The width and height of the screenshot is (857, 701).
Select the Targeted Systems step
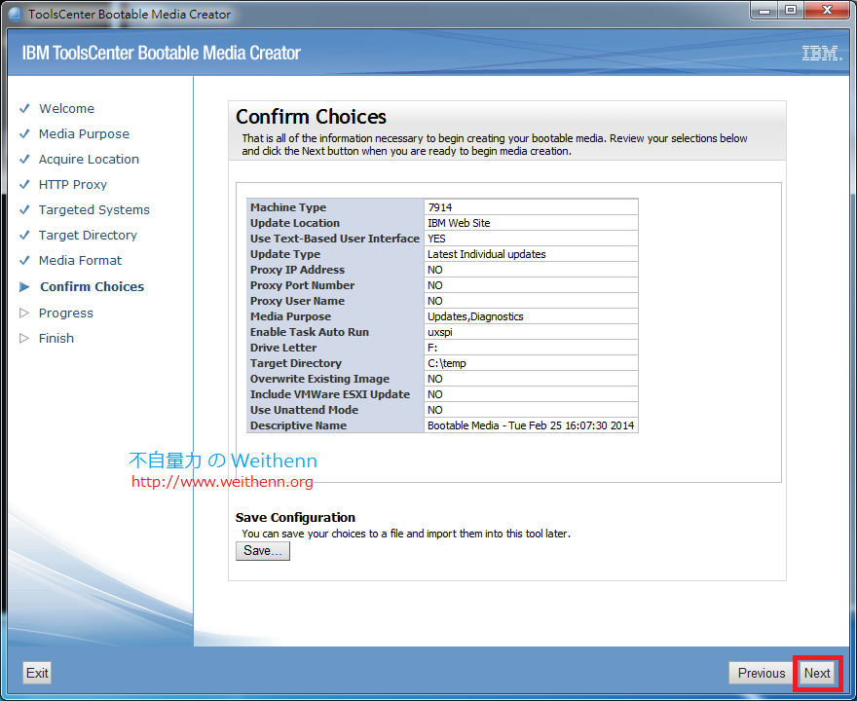94,209
